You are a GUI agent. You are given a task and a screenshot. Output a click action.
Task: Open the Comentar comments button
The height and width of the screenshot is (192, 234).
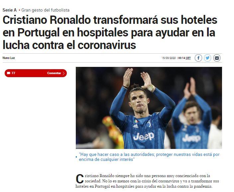pos(36,73)
